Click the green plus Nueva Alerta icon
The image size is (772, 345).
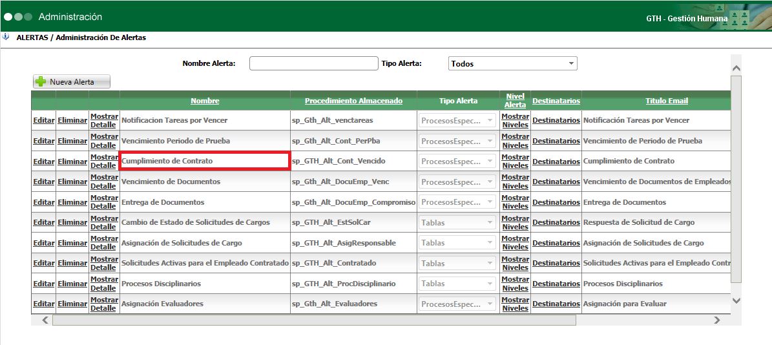coord(41,81)
